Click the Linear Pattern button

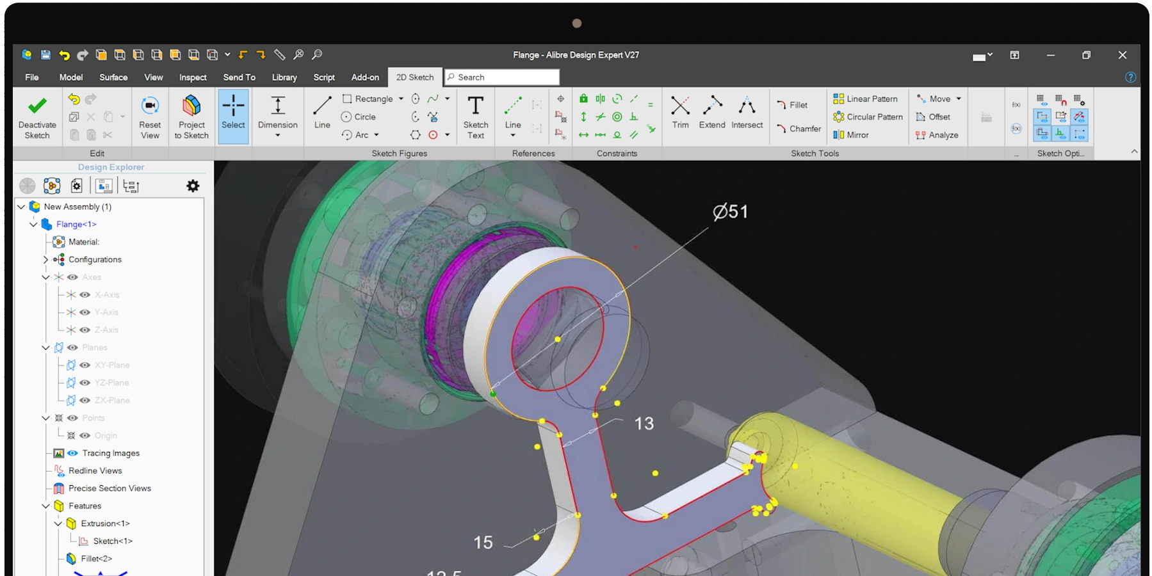(865, 99)
